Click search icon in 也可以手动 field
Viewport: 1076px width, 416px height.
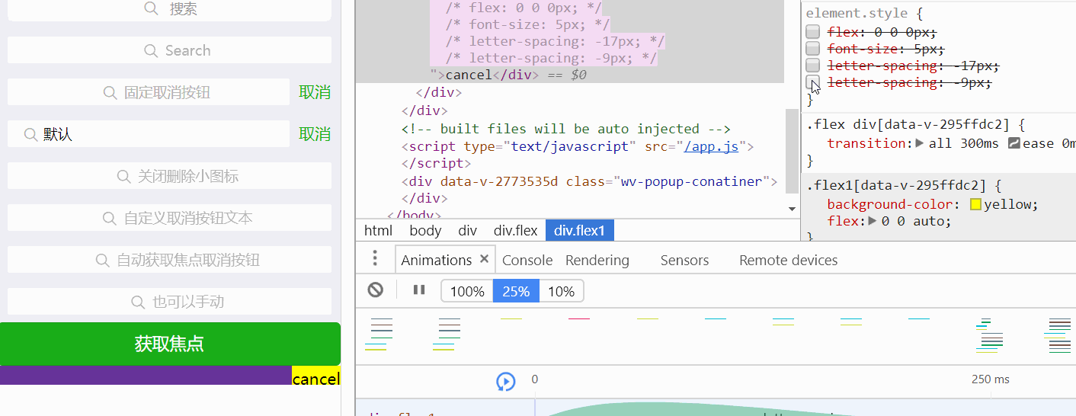click(138, 302)
